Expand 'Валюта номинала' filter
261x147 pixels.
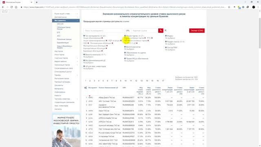pyautogui.click(x=84, y=55)
